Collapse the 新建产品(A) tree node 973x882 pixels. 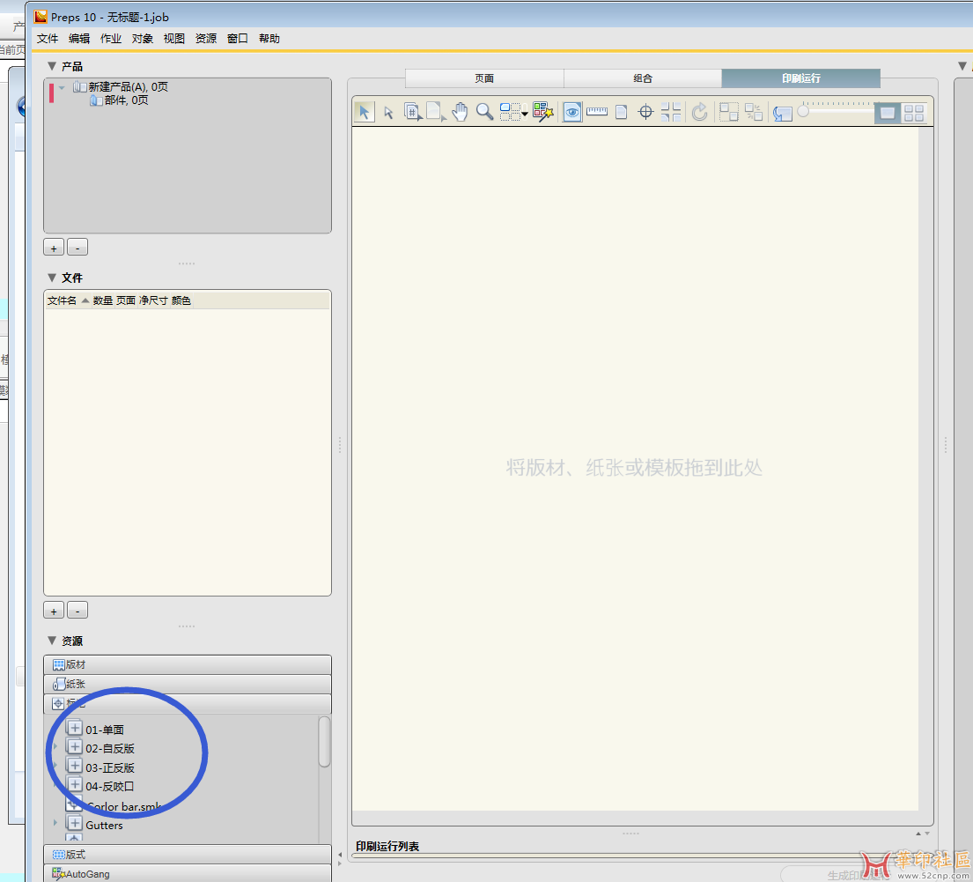pos(62,87)
